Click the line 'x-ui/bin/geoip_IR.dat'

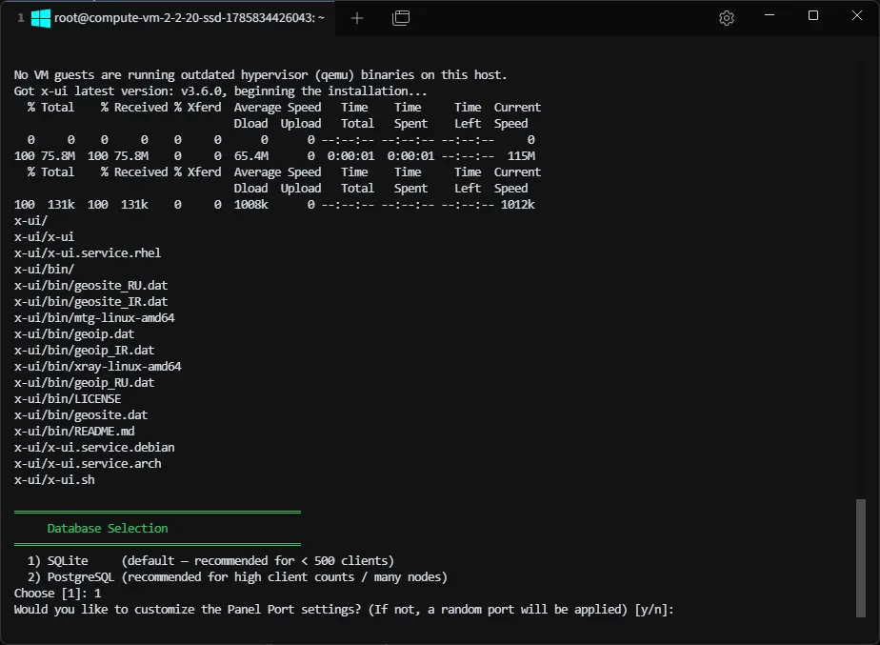tap(84, 351)
